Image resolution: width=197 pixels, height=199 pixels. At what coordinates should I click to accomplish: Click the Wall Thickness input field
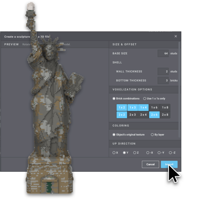tap(163, 71)
